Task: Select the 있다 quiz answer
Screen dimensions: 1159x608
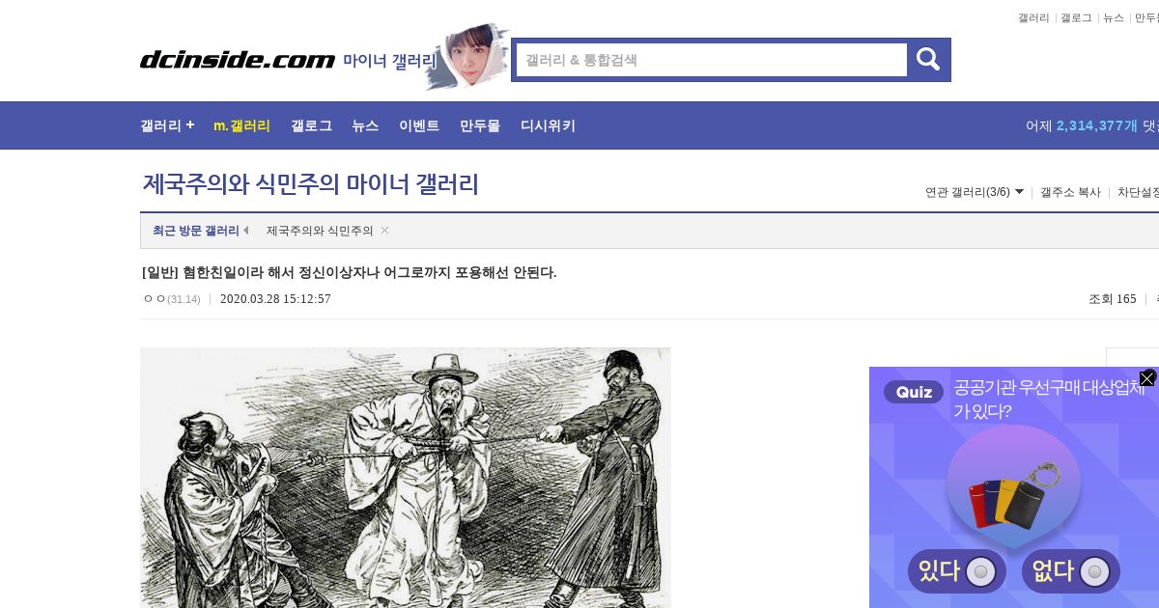Action: [956, 571]
